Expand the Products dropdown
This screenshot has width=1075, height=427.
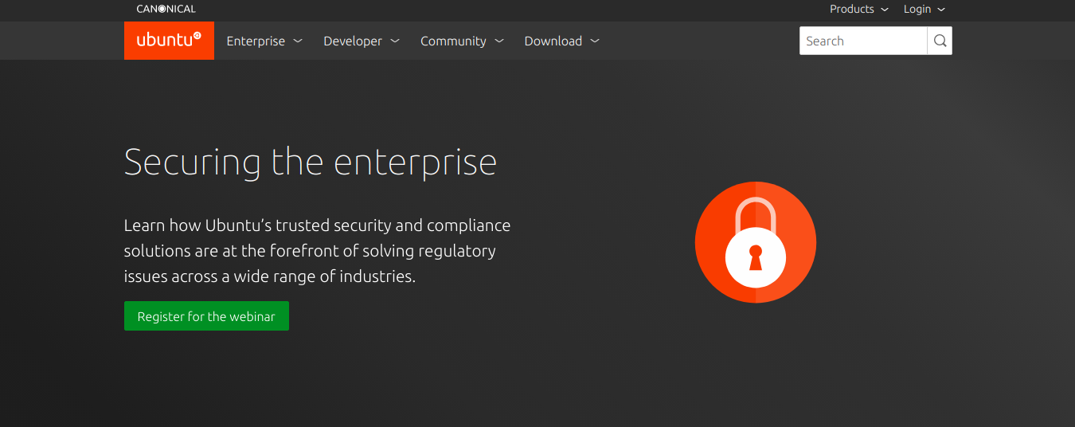pyautogui.click(x=859, y=9)
